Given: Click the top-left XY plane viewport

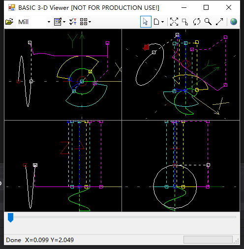Looking at the screenshot, I should 63,74.
